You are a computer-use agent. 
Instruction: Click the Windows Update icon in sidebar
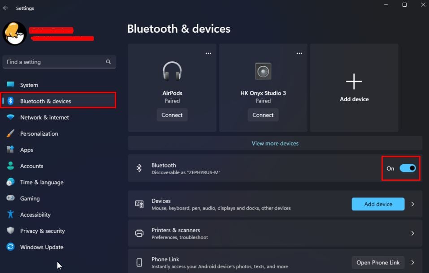[x=11, y=247]
